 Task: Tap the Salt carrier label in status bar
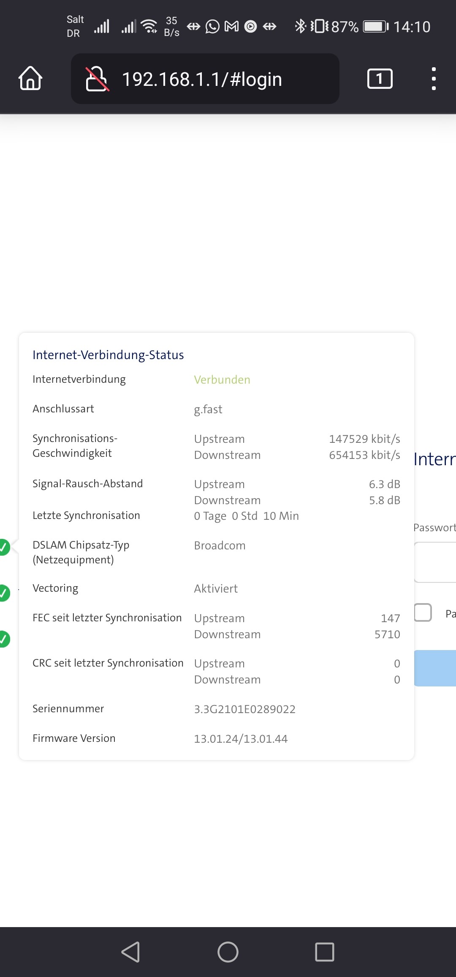[x=75, y=19]
